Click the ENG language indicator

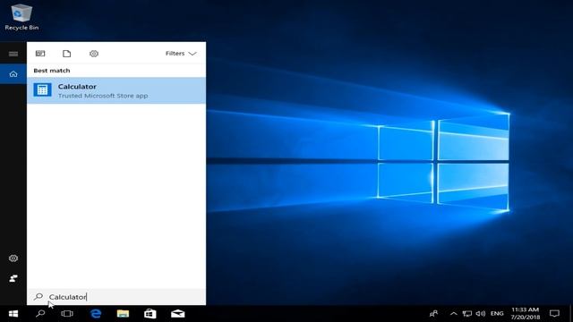497,314
